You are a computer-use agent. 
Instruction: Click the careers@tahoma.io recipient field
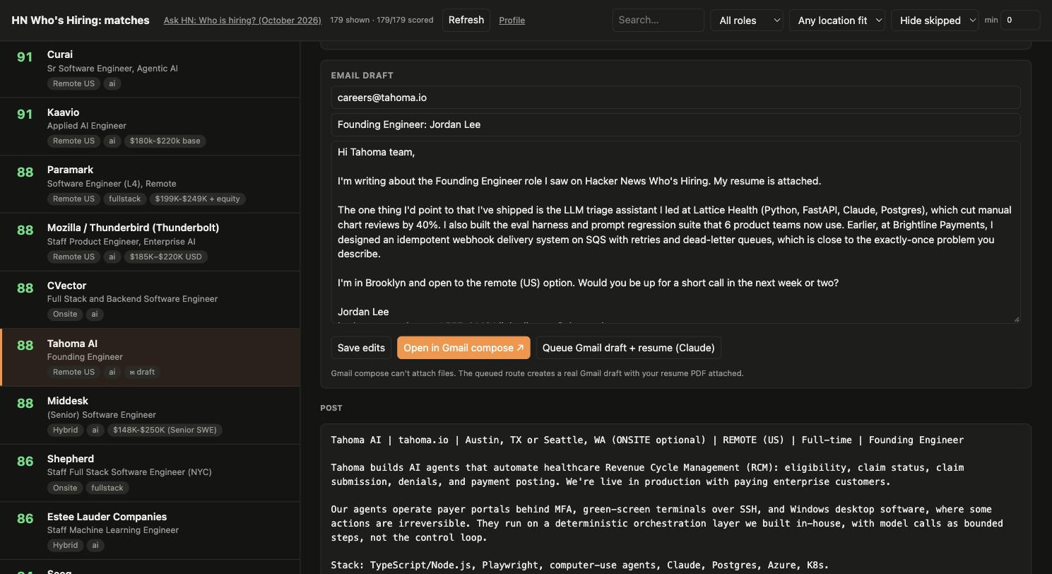click(675, 98)
